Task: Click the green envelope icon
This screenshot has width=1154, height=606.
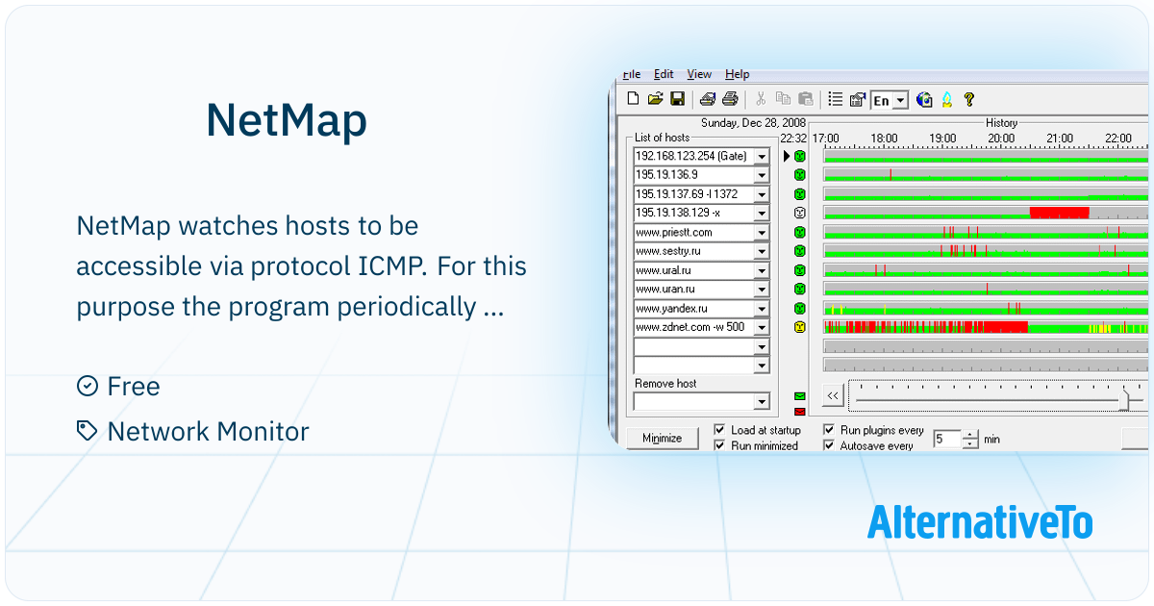Action: pyautogui.click(x=799, y=395)
